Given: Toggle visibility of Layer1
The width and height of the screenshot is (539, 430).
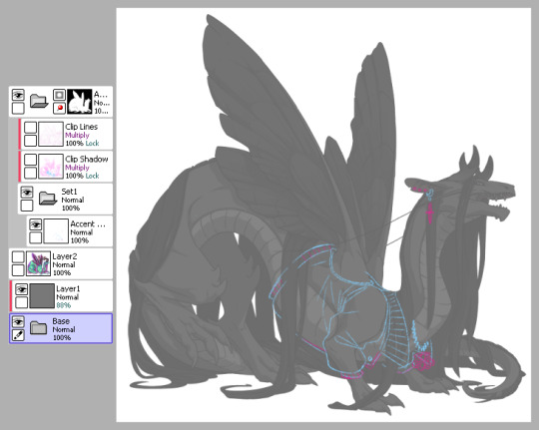Looking at the screenshot, I should [21, 289].
